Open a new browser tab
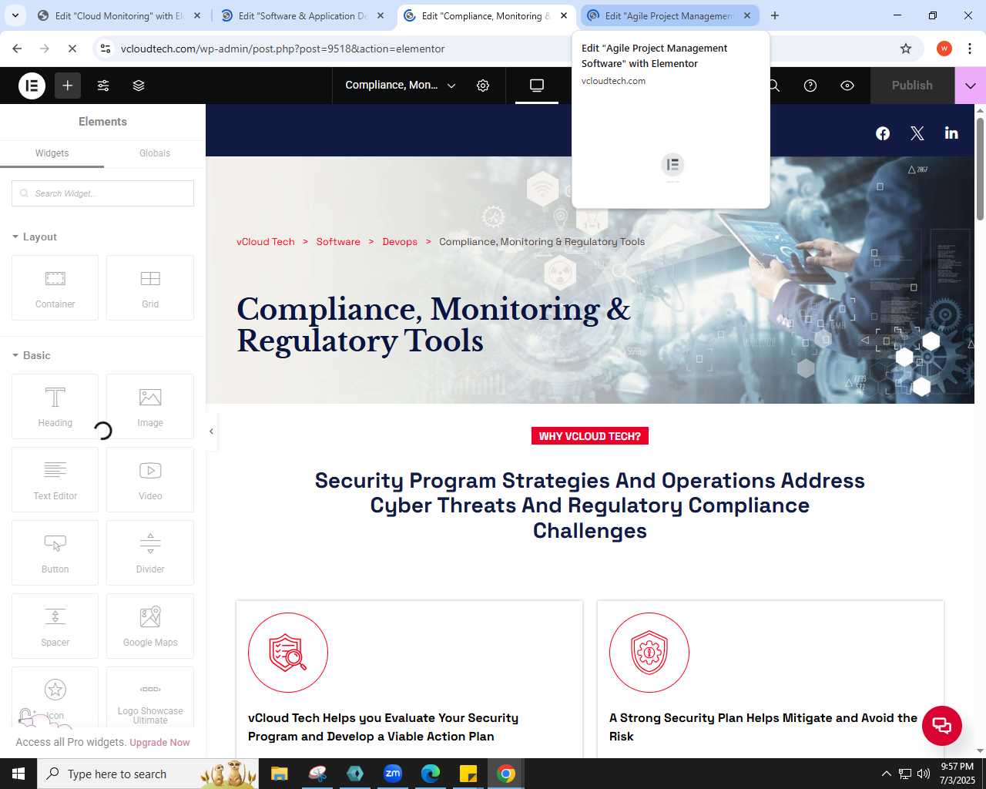Viewport: 986px width, 789px height. point(775,15)
